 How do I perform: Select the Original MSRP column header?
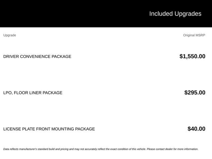(x=194, y=35)
